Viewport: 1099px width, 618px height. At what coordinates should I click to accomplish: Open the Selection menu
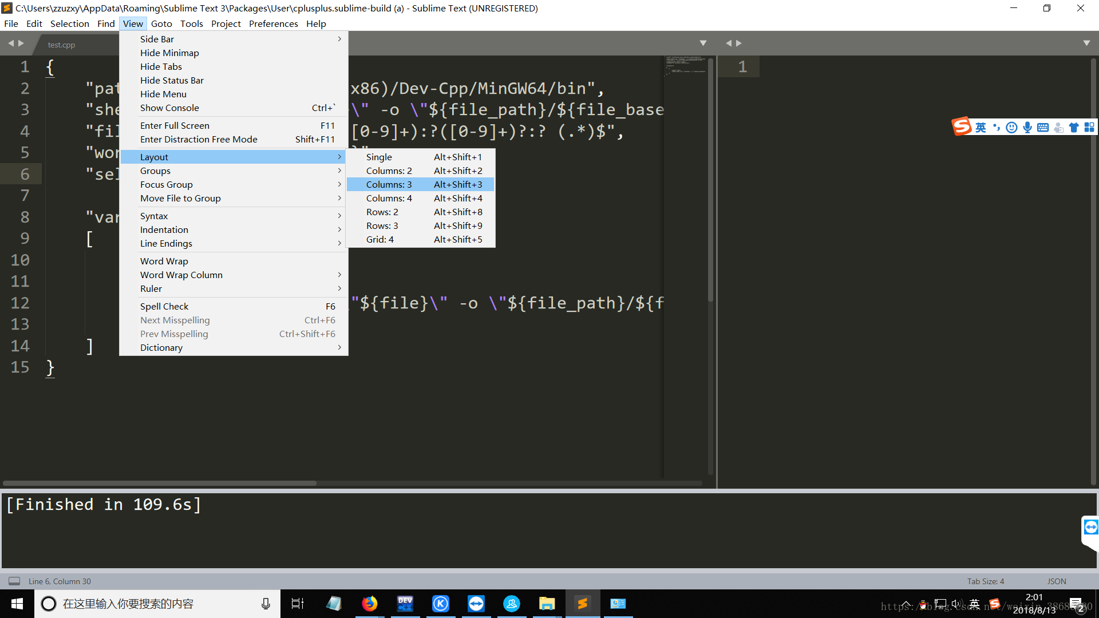70,23
